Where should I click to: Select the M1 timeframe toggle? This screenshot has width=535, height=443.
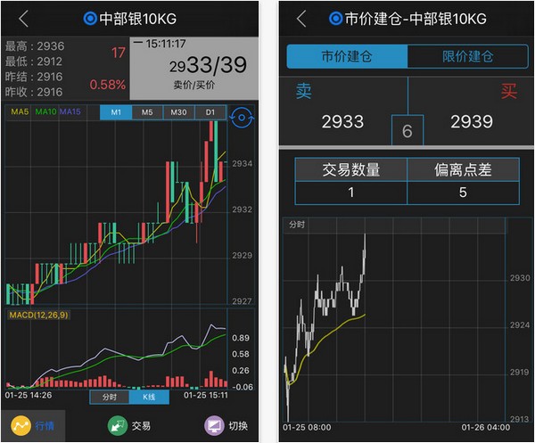[x=116, y=112]
